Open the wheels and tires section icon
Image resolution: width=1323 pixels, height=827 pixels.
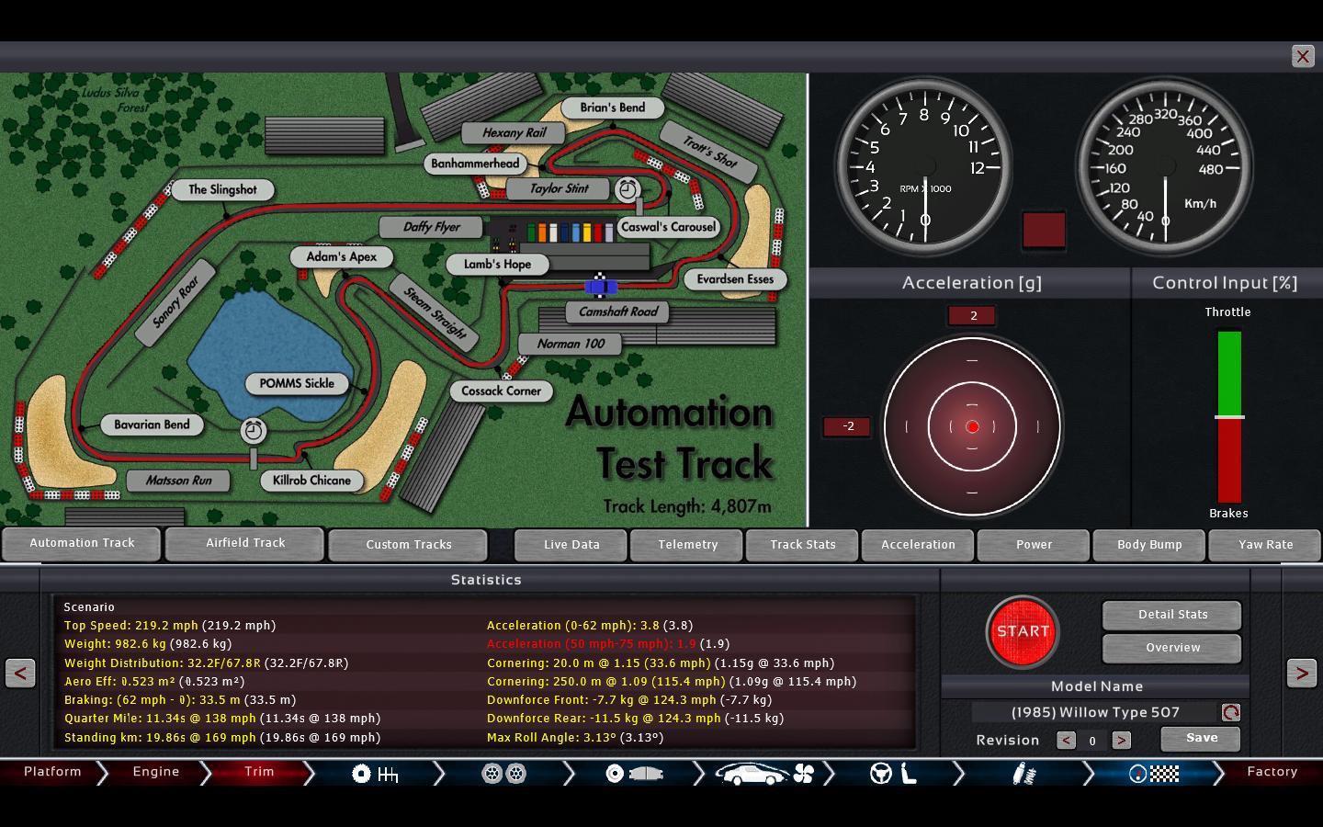coord(503,774)
